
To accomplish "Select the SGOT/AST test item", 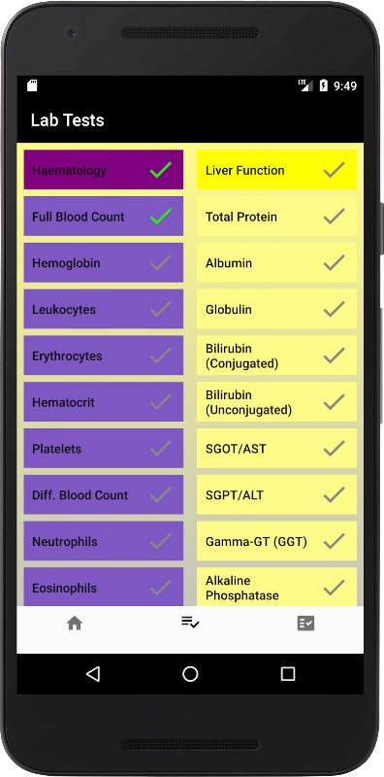I will (x=276, y=449).
